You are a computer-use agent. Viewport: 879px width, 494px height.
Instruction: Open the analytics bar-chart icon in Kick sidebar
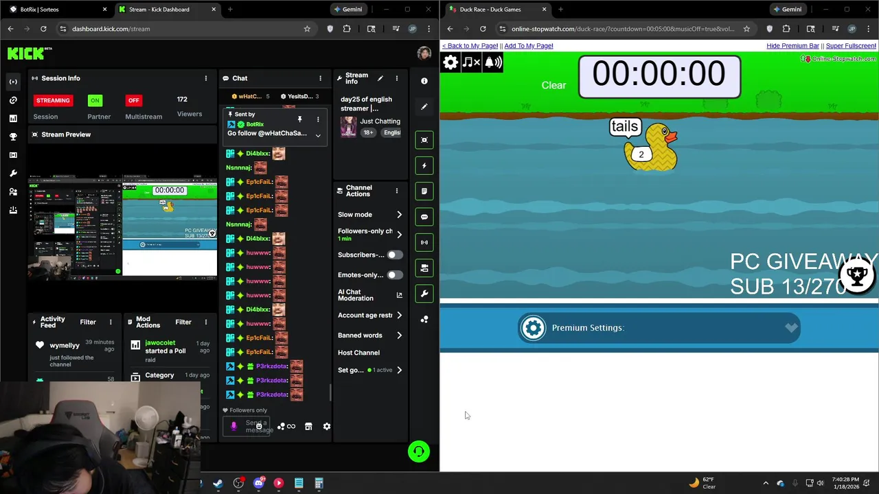click(13, 119)
